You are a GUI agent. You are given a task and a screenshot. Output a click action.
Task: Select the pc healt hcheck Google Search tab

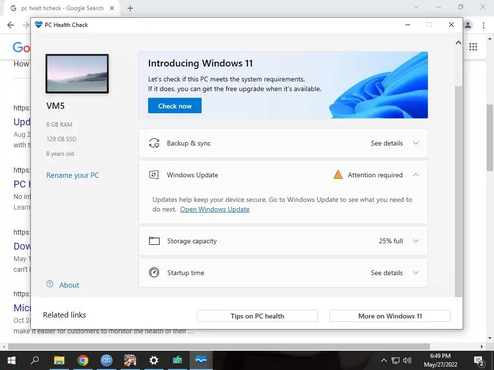click(62, 8)
